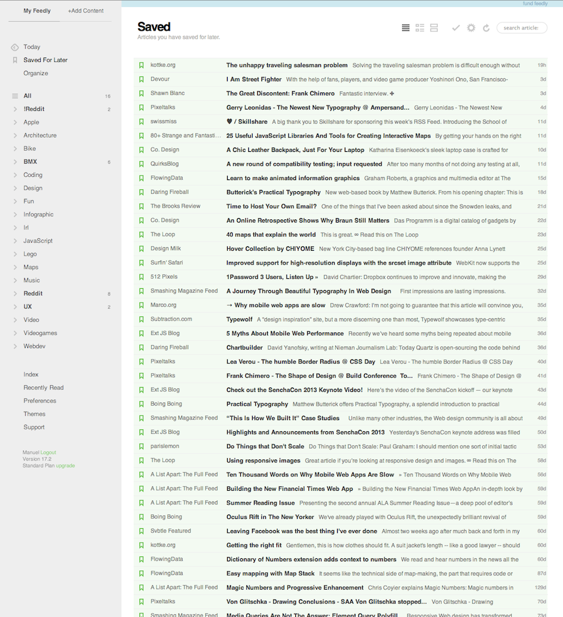Toggle bookmark on Gerry Leonidas article
Screen dimensions: 563x617
pos(141,108)
